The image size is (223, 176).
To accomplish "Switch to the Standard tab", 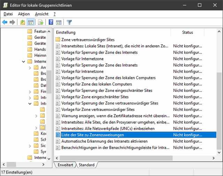I will (x=86, y=165).
